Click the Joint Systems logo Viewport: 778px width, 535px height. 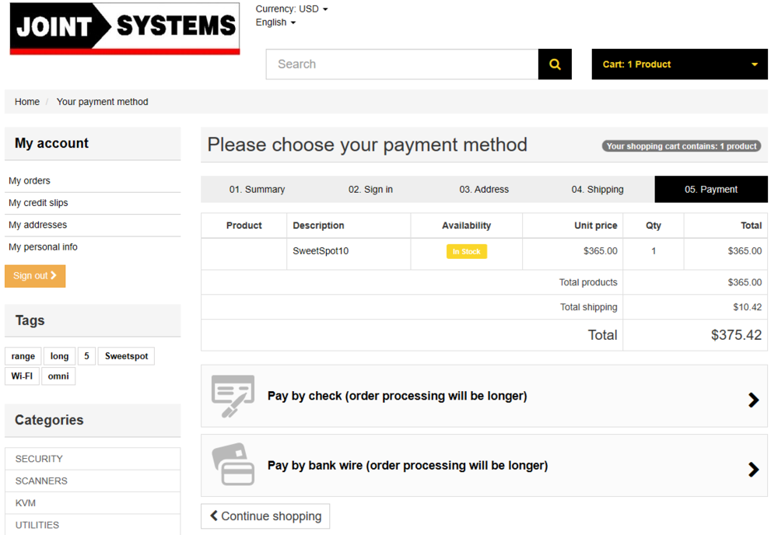point(124,29)
